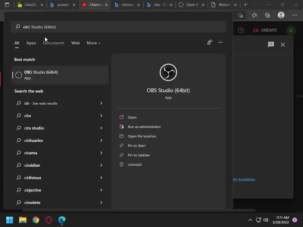Expand the 'obsolete' suggestion arrow
The image size is (303, 227).
[101, 202]
